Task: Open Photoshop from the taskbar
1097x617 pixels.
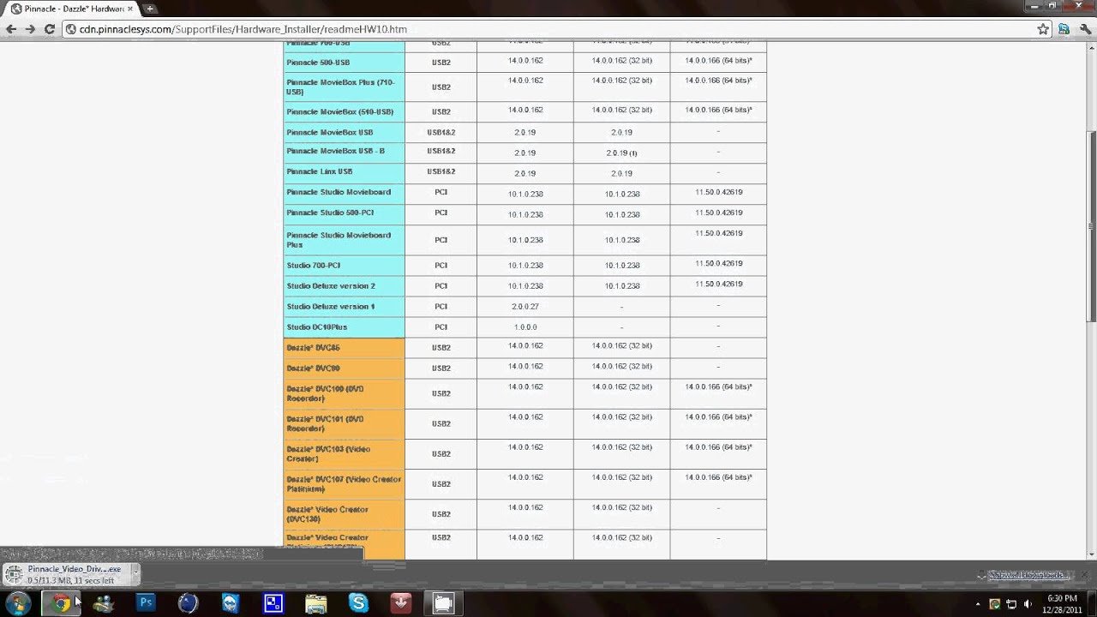Action: point(146,603)
